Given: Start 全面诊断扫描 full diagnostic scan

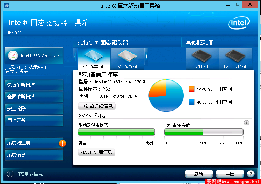Looking at the screenshot, I should pos(34,97).
